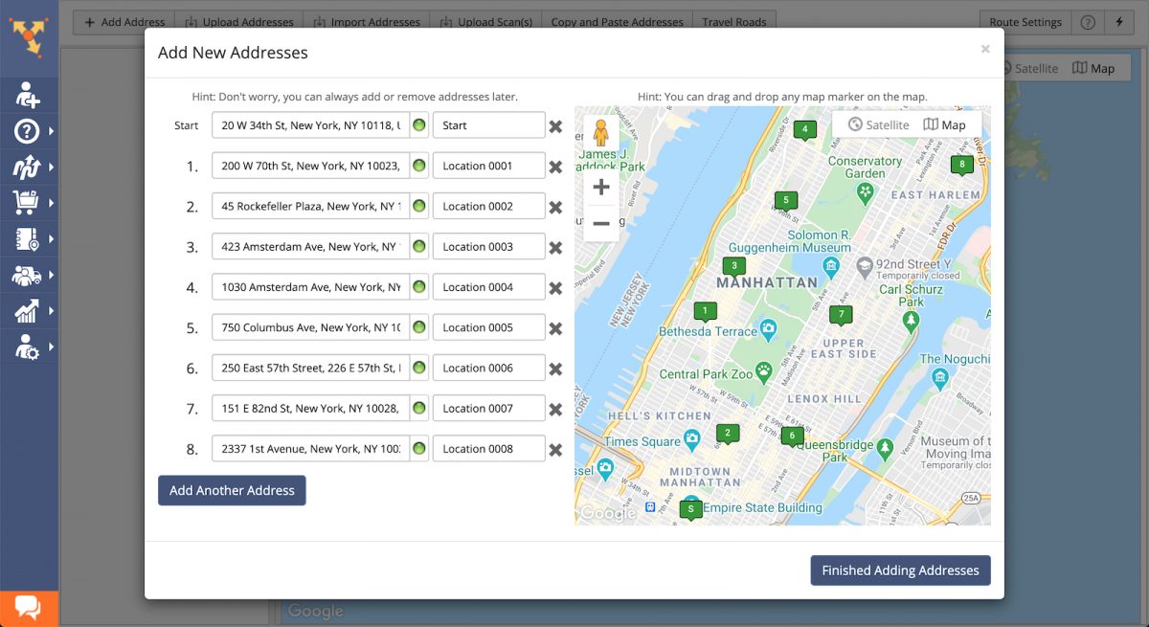The height and width of the screenshot is (627, 1149).
Task: Click map marker number 6
Action: click(791, 437)
